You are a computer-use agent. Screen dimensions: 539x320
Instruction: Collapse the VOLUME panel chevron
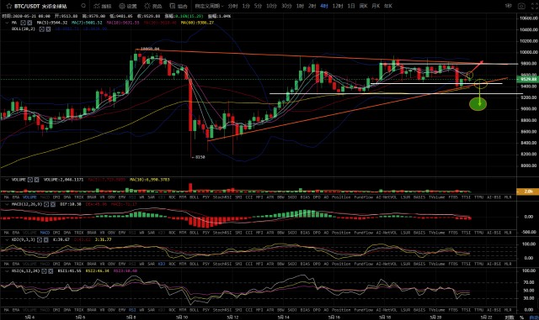coord(7,180)
